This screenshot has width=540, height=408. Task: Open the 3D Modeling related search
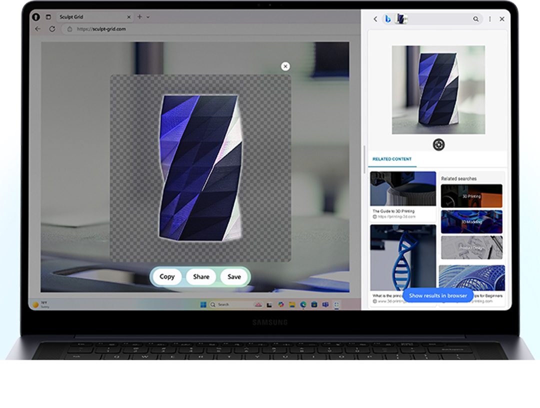coord(471,221)
